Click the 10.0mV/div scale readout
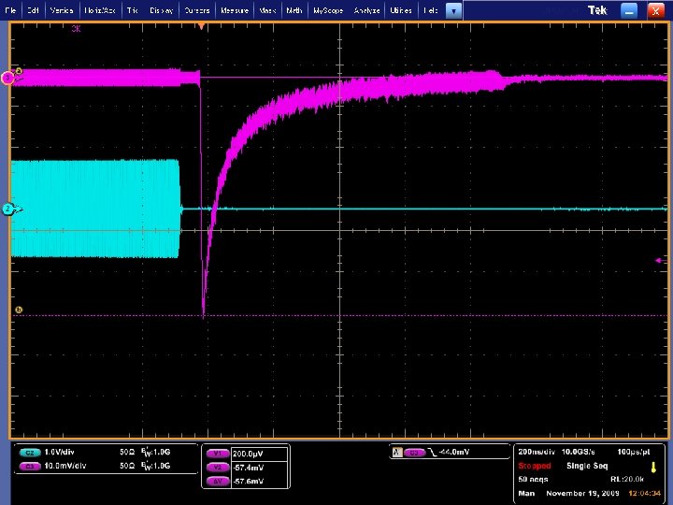673x505 pixels. pos(65,466)
